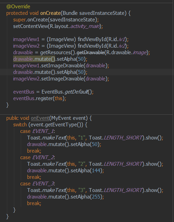Click the @Override annotation
This screenshot has height=222, width=174.
coord(18,7)
